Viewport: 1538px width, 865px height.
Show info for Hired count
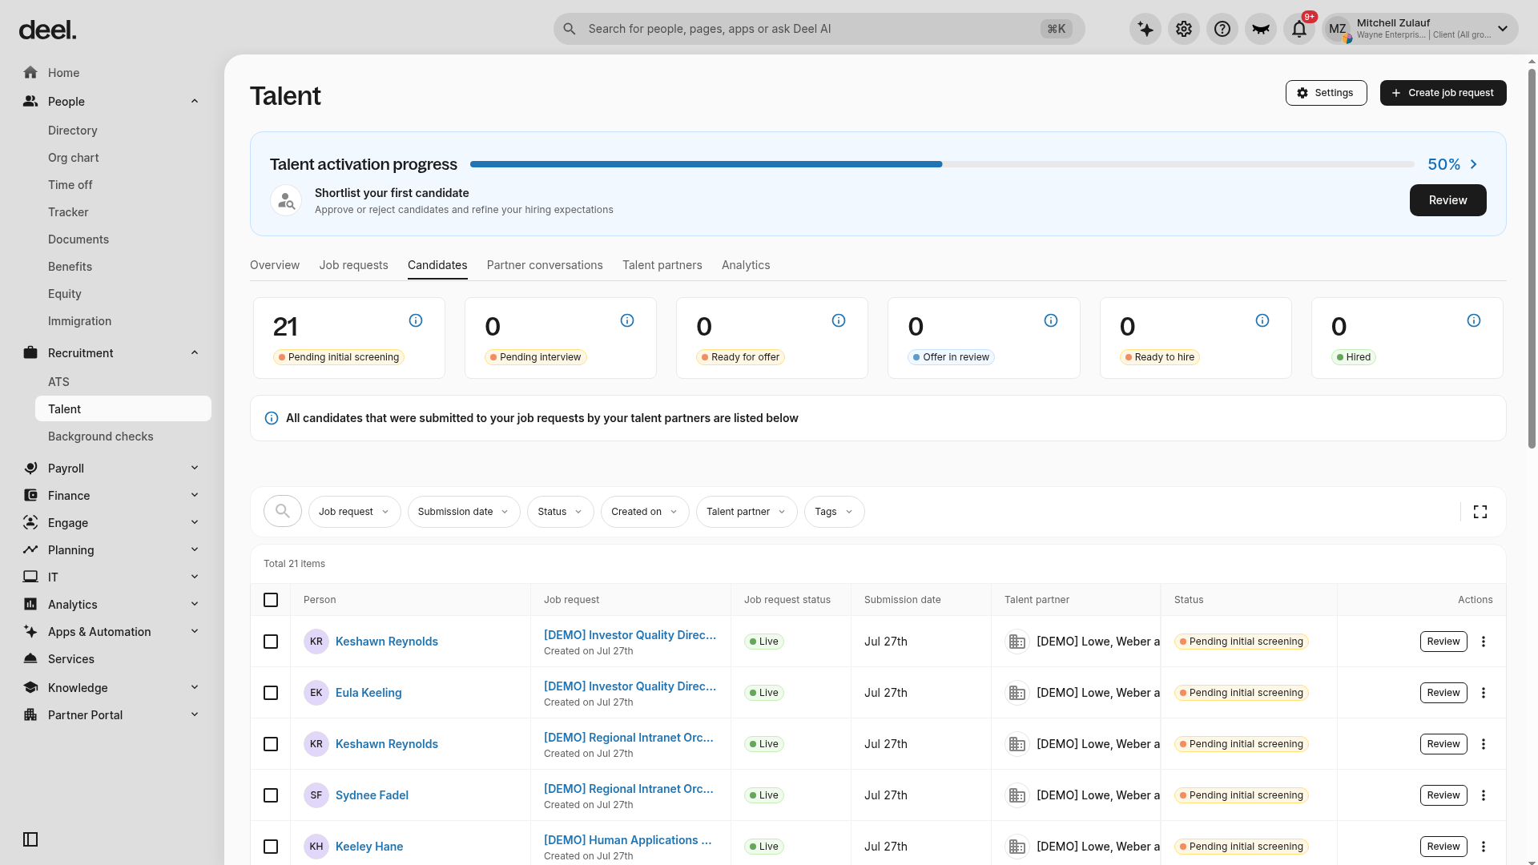(1474, 320)
